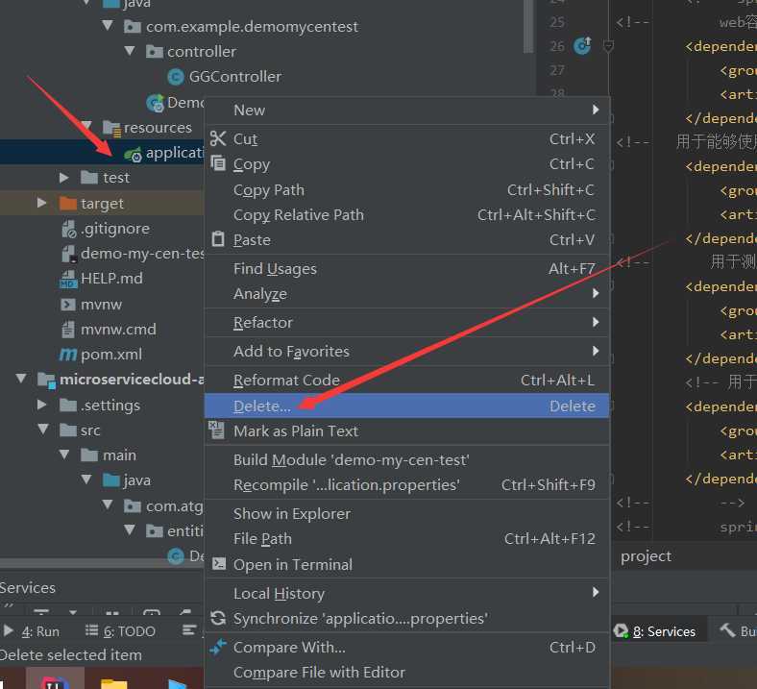The width and height of the screenshot is (757, 689).
Task: Expand the test folder
Action: [x=63, y=178]
